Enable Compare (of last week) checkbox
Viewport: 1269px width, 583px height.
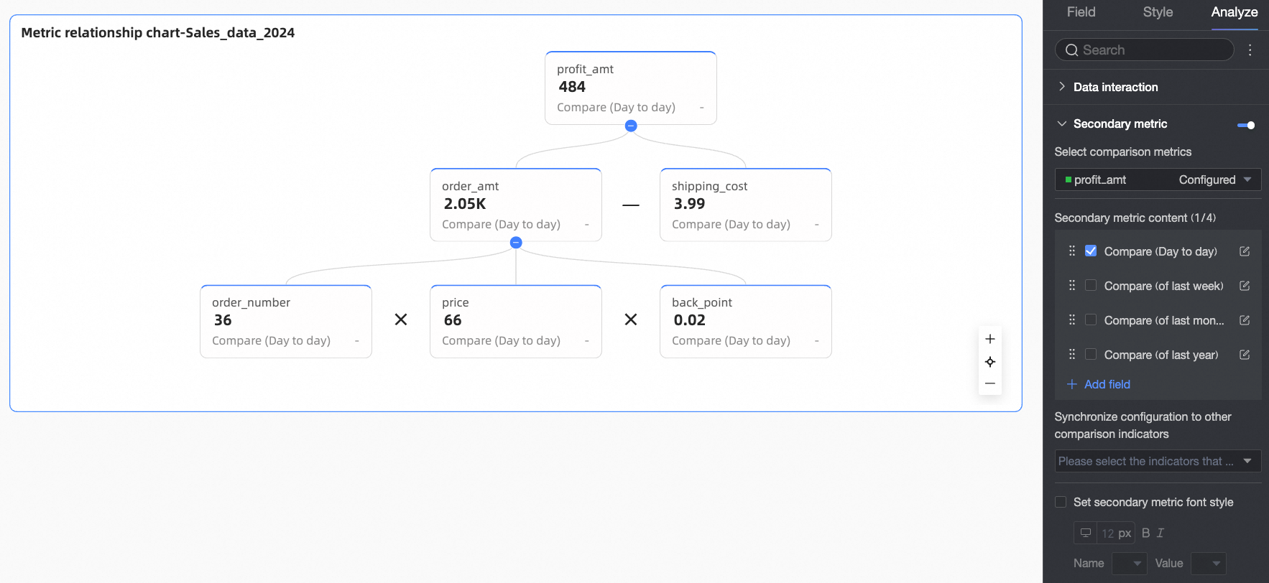(1091, 286)
